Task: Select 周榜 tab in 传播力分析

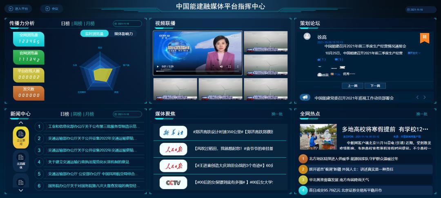Action: [78, 24]
